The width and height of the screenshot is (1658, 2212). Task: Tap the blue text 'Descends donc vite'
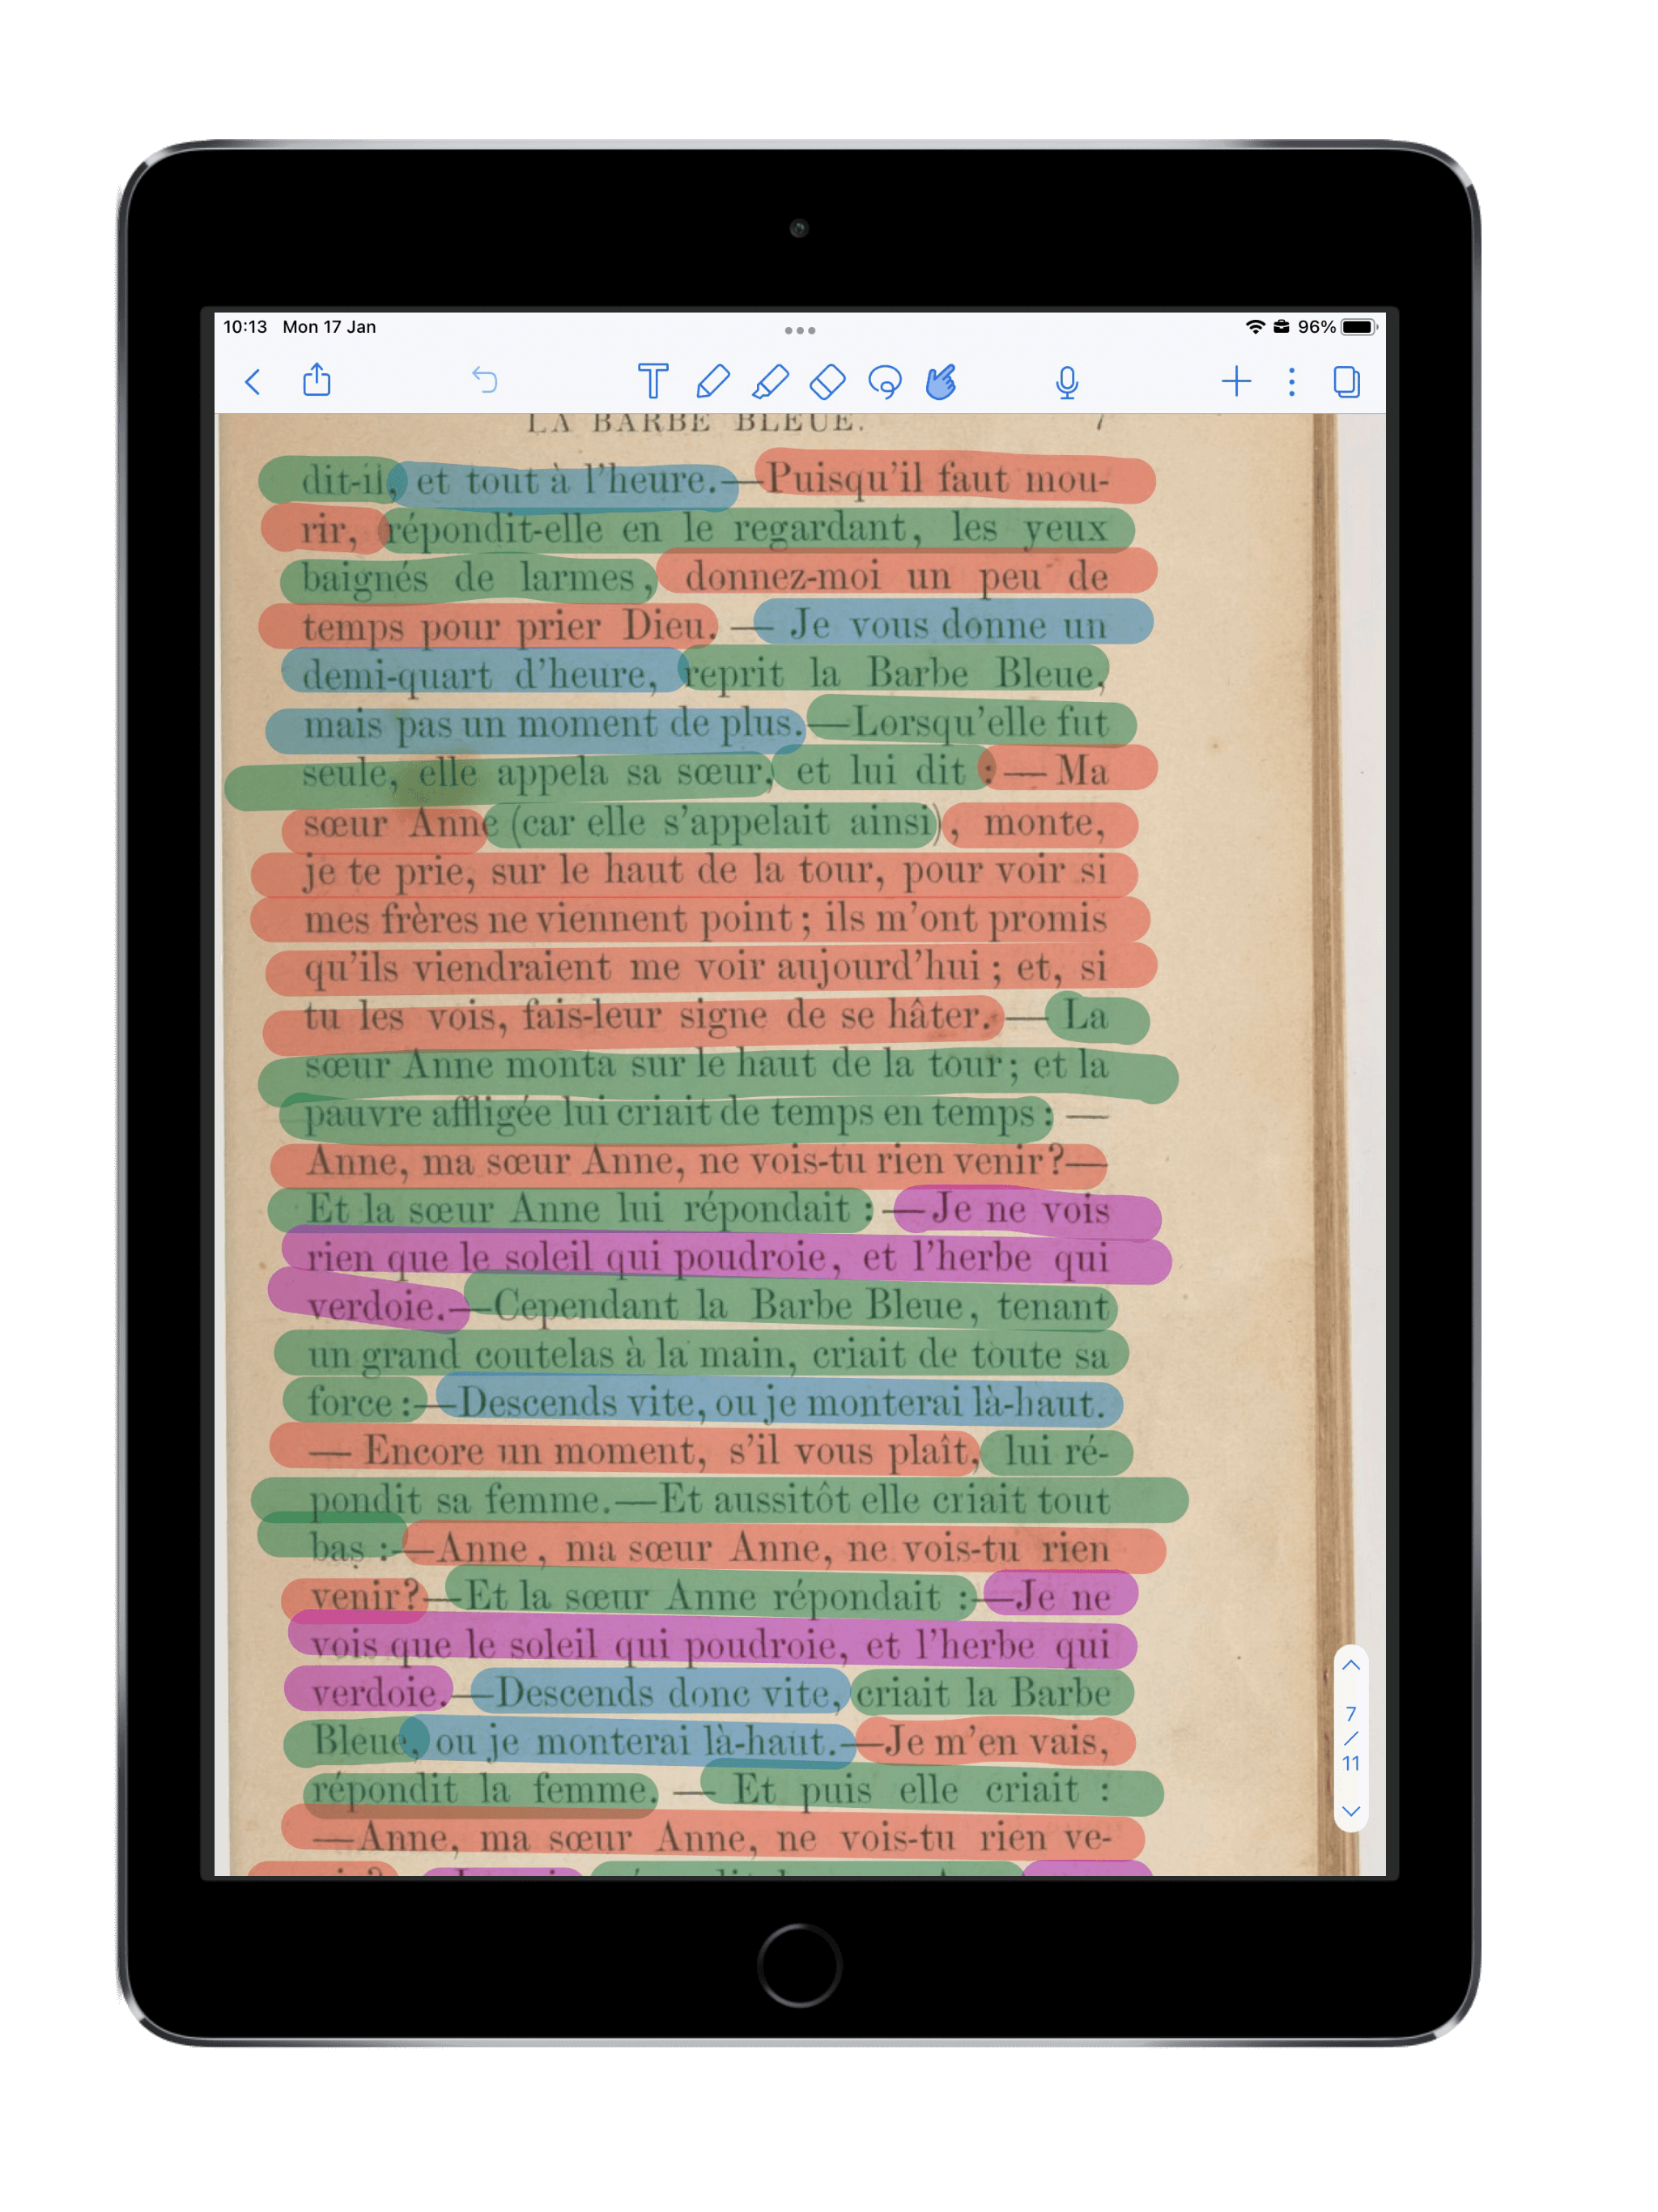[x=663, y=1693]
